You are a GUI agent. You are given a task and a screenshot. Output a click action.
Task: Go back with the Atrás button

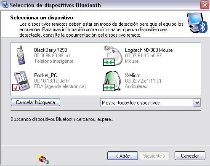click(122, 156)
